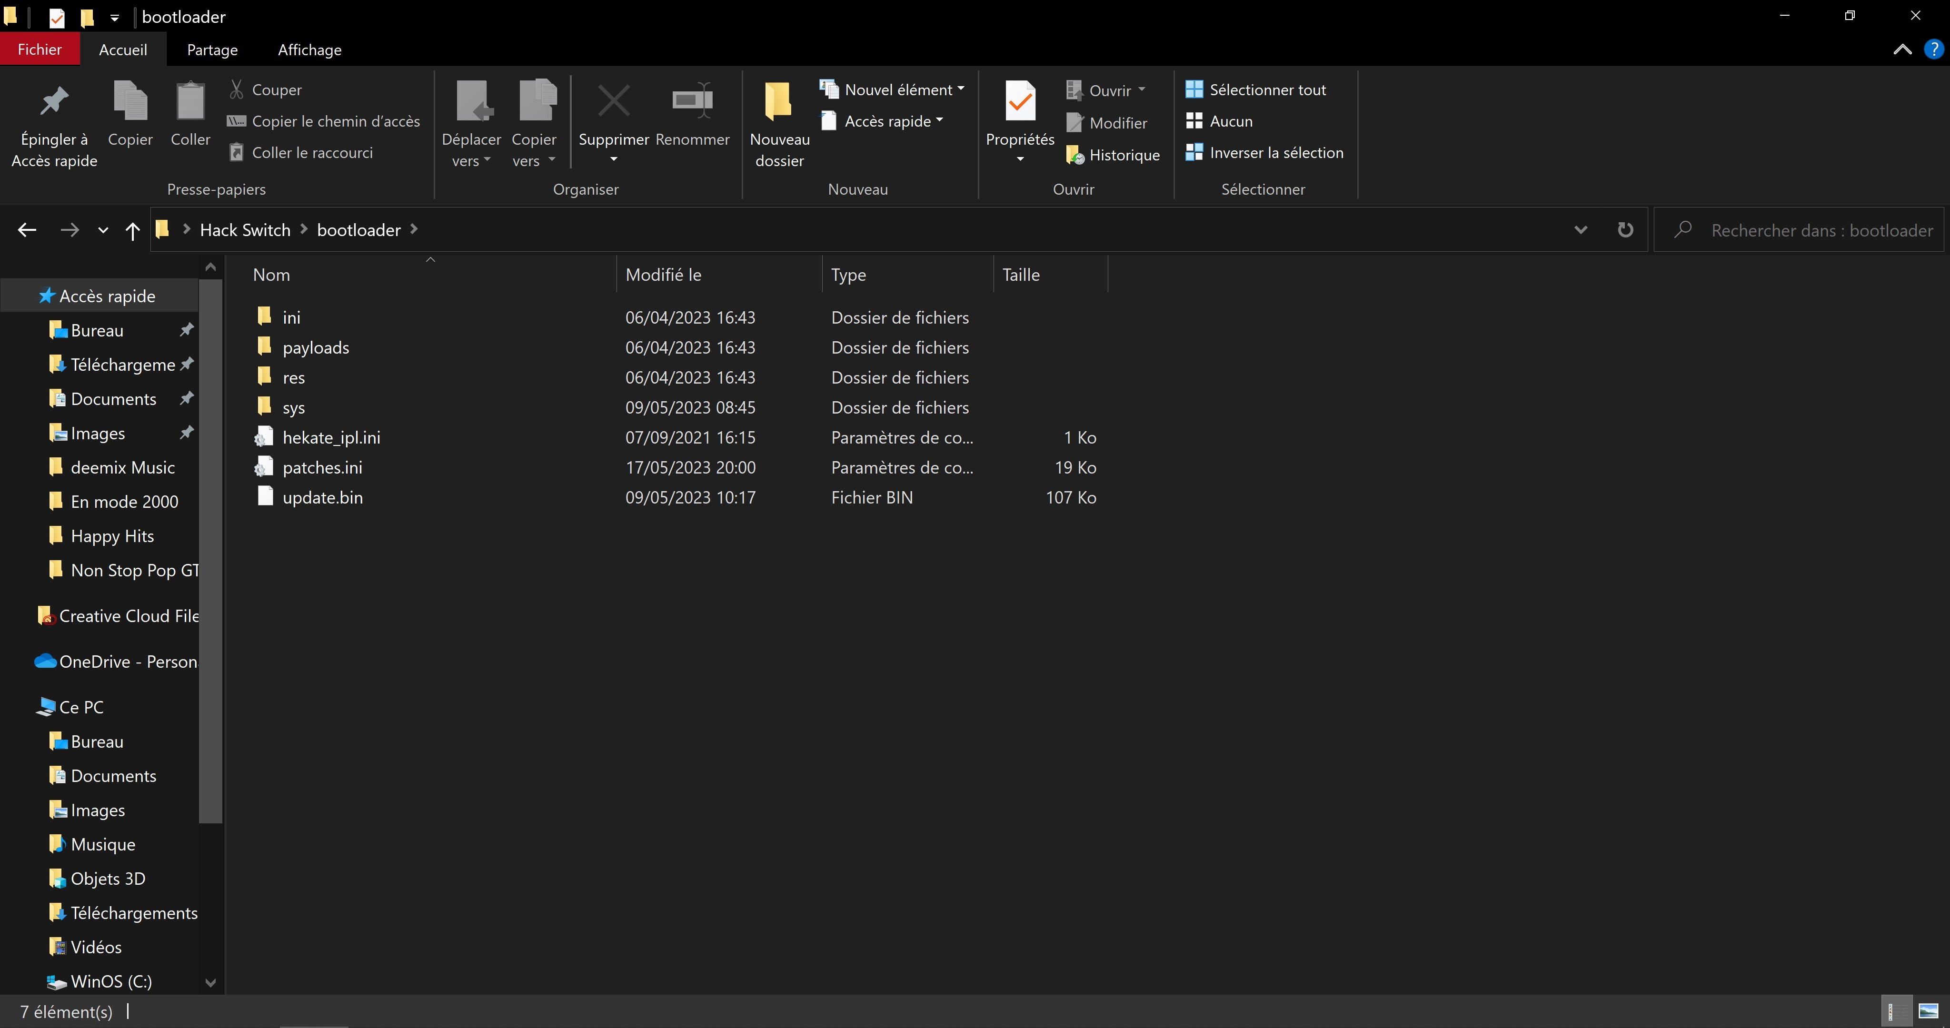Click the Supprimer X icon
The image size is (1950, 1028).
(613, 101)
